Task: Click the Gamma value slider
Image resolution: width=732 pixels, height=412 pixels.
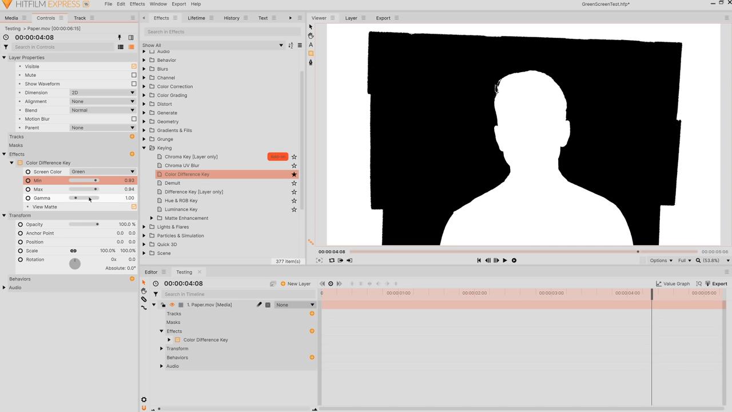Action: (84, 198)
